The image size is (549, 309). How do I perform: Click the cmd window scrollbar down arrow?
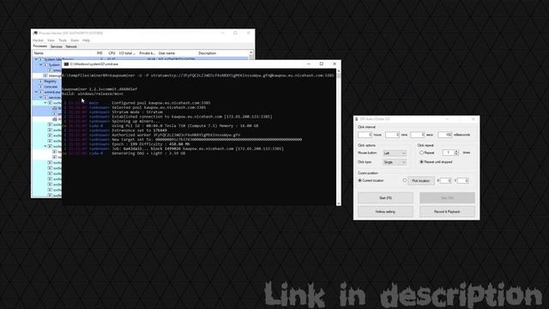click(338, 203)
